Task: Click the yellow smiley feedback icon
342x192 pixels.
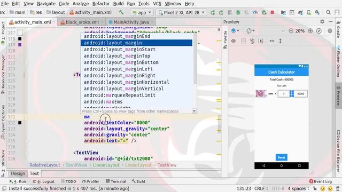Action: [x=322, y=188]
